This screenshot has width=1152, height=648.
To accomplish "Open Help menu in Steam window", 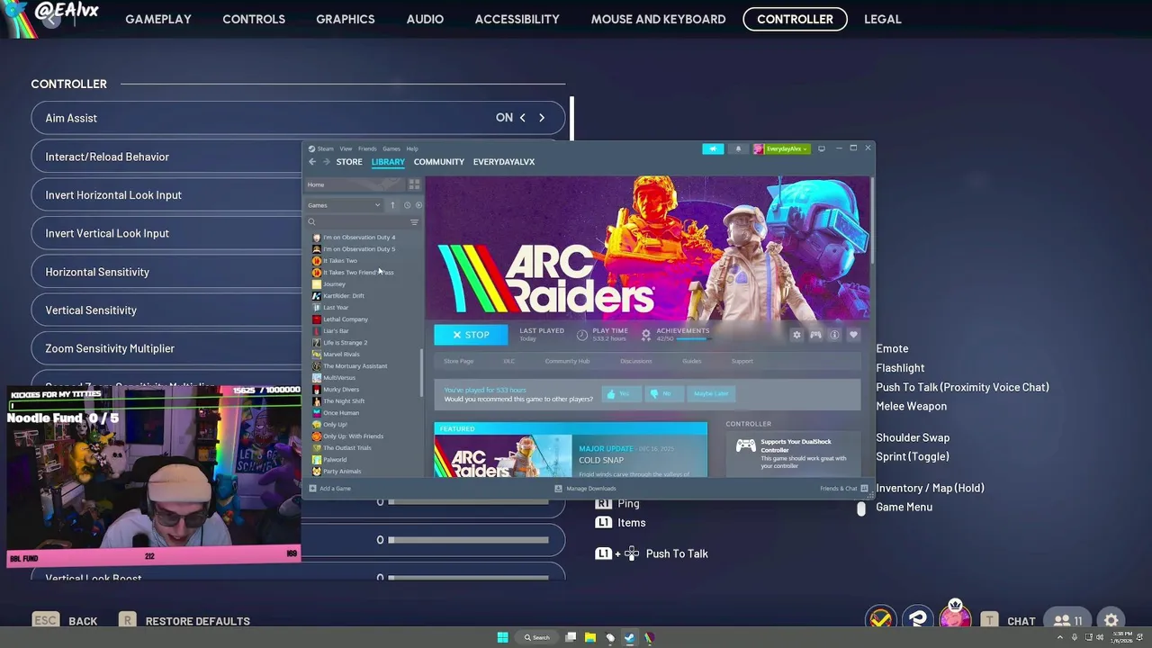I will click(x=412, y=148).
